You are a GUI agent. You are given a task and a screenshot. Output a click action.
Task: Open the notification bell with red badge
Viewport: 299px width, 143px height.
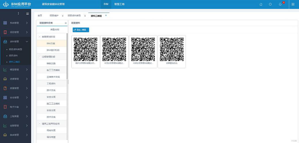click(x=280, y=4)
